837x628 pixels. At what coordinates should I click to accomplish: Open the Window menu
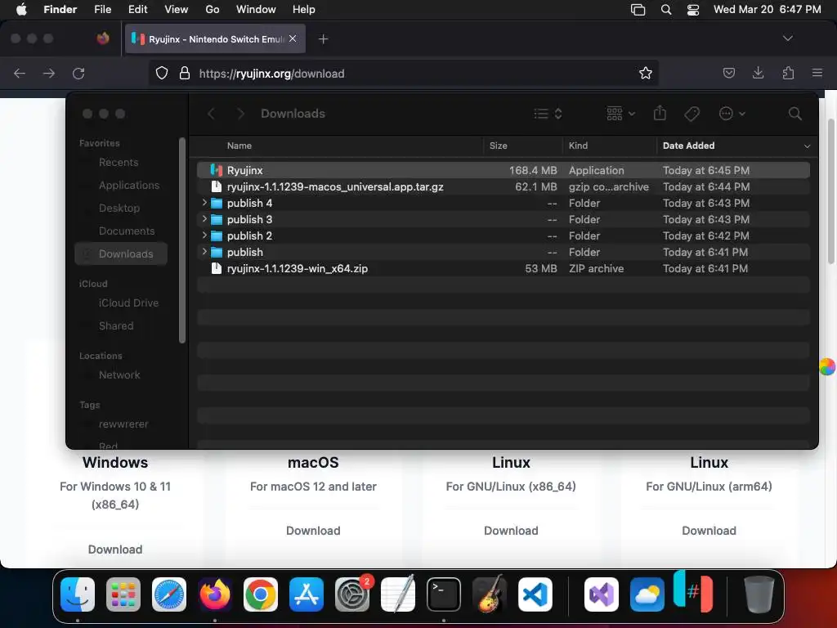[x=256, y=10]
